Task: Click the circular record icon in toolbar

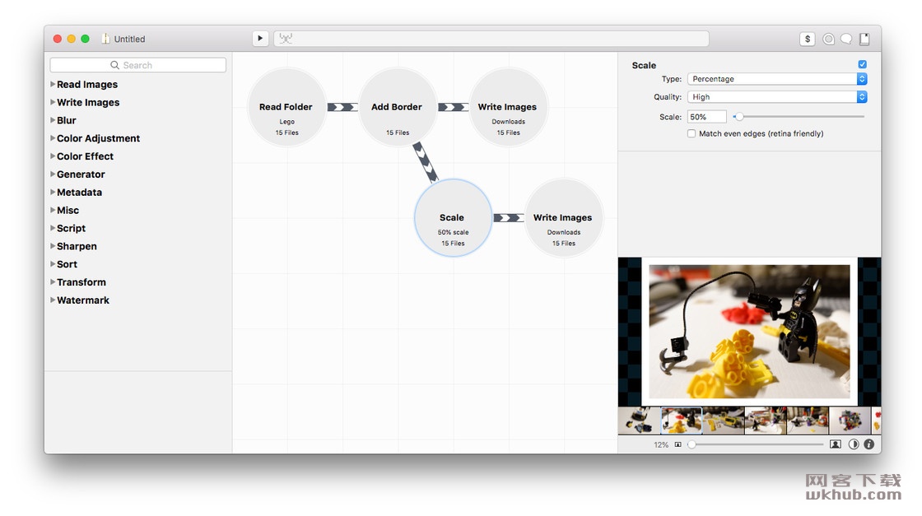Action: point(828,39)
